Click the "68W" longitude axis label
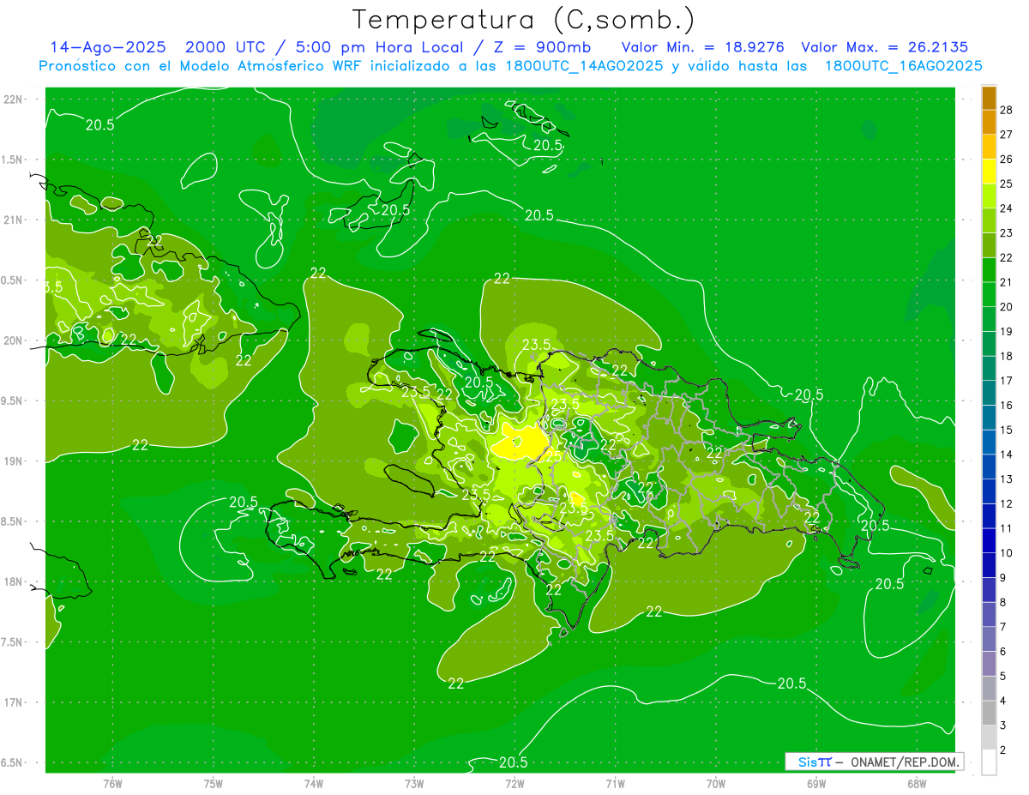 click(917, 783)
